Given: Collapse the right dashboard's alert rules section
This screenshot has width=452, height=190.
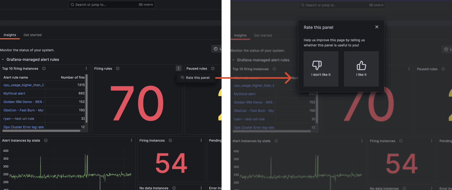Looking at the screenshot, I should (233, 60).
